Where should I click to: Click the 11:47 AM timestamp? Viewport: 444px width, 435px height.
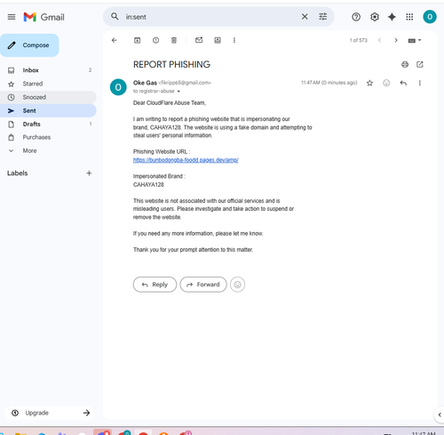[x=329, y=83]
